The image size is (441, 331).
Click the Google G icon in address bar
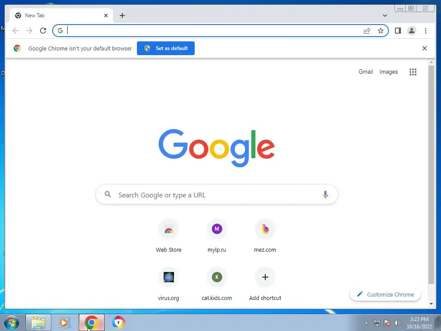[x=60, y=31]
